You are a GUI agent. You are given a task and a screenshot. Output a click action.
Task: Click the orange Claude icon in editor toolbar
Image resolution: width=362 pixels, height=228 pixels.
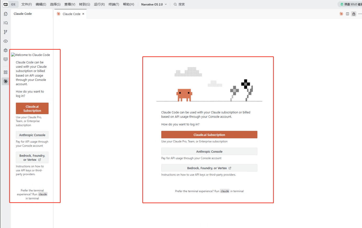(x=341, y=14)
